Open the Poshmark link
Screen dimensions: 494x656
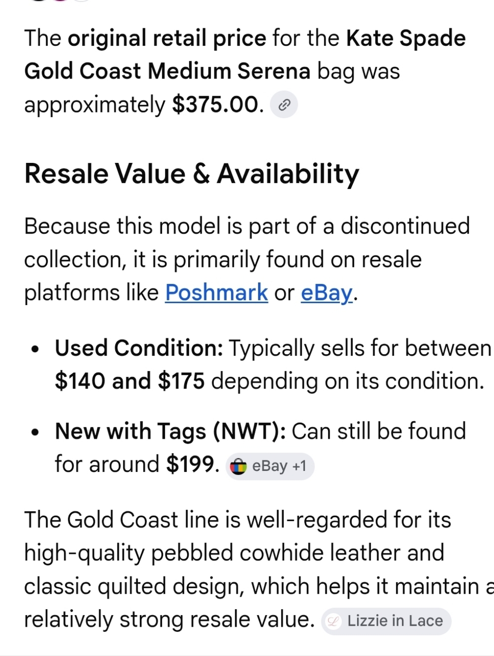pos(216,293)
